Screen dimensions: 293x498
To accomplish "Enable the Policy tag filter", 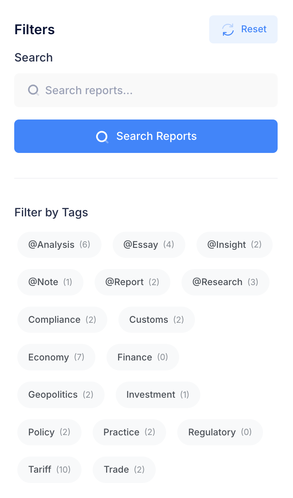I will click(49, 432).
